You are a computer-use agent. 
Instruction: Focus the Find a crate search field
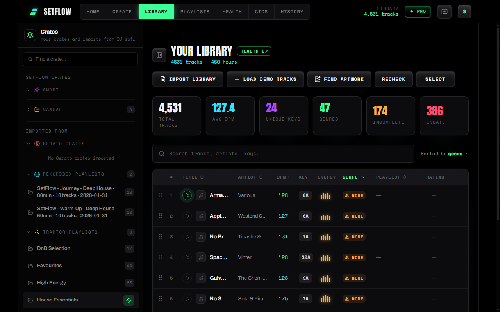[80, 59]
